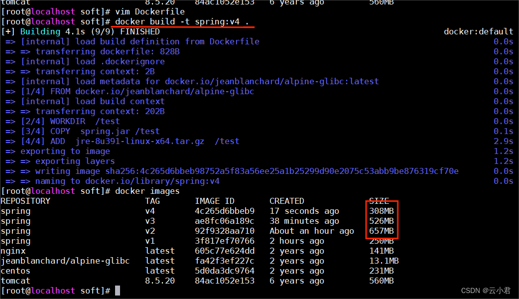Click the v1 tag cell

pyautogui.click(x=150, y=241)
